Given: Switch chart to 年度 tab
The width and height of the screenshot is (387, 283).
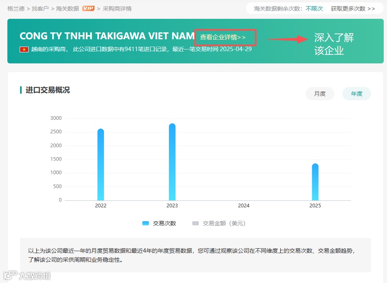Looking at the screenshot, I should [357, 94].
